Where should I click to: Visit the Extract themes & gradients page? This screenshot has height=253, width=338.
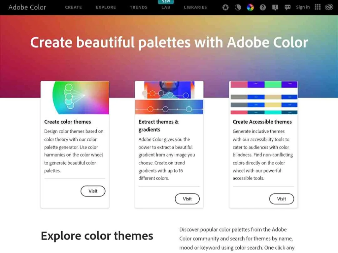[x=187, y=199]
